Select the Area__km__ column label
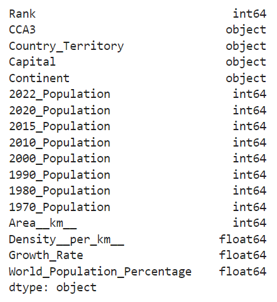The height and width of the screenshot is (302, 277). point(43,223)
